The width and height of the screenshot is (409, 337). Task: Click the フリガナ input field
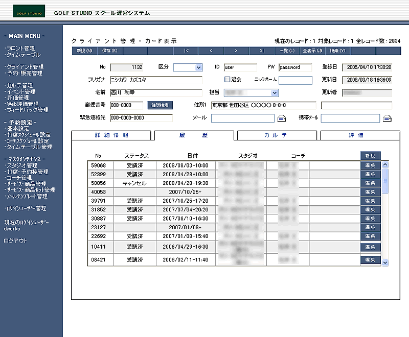point(156,80)
